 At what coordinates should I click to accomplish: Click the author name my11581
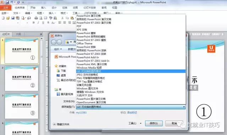point(81,112)
